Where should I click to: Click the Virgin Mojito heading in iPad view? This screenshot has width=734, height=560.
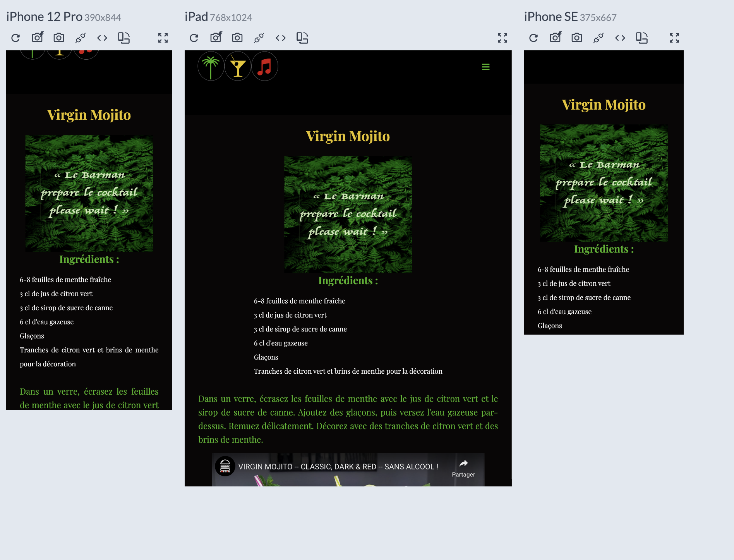[348, 136]
